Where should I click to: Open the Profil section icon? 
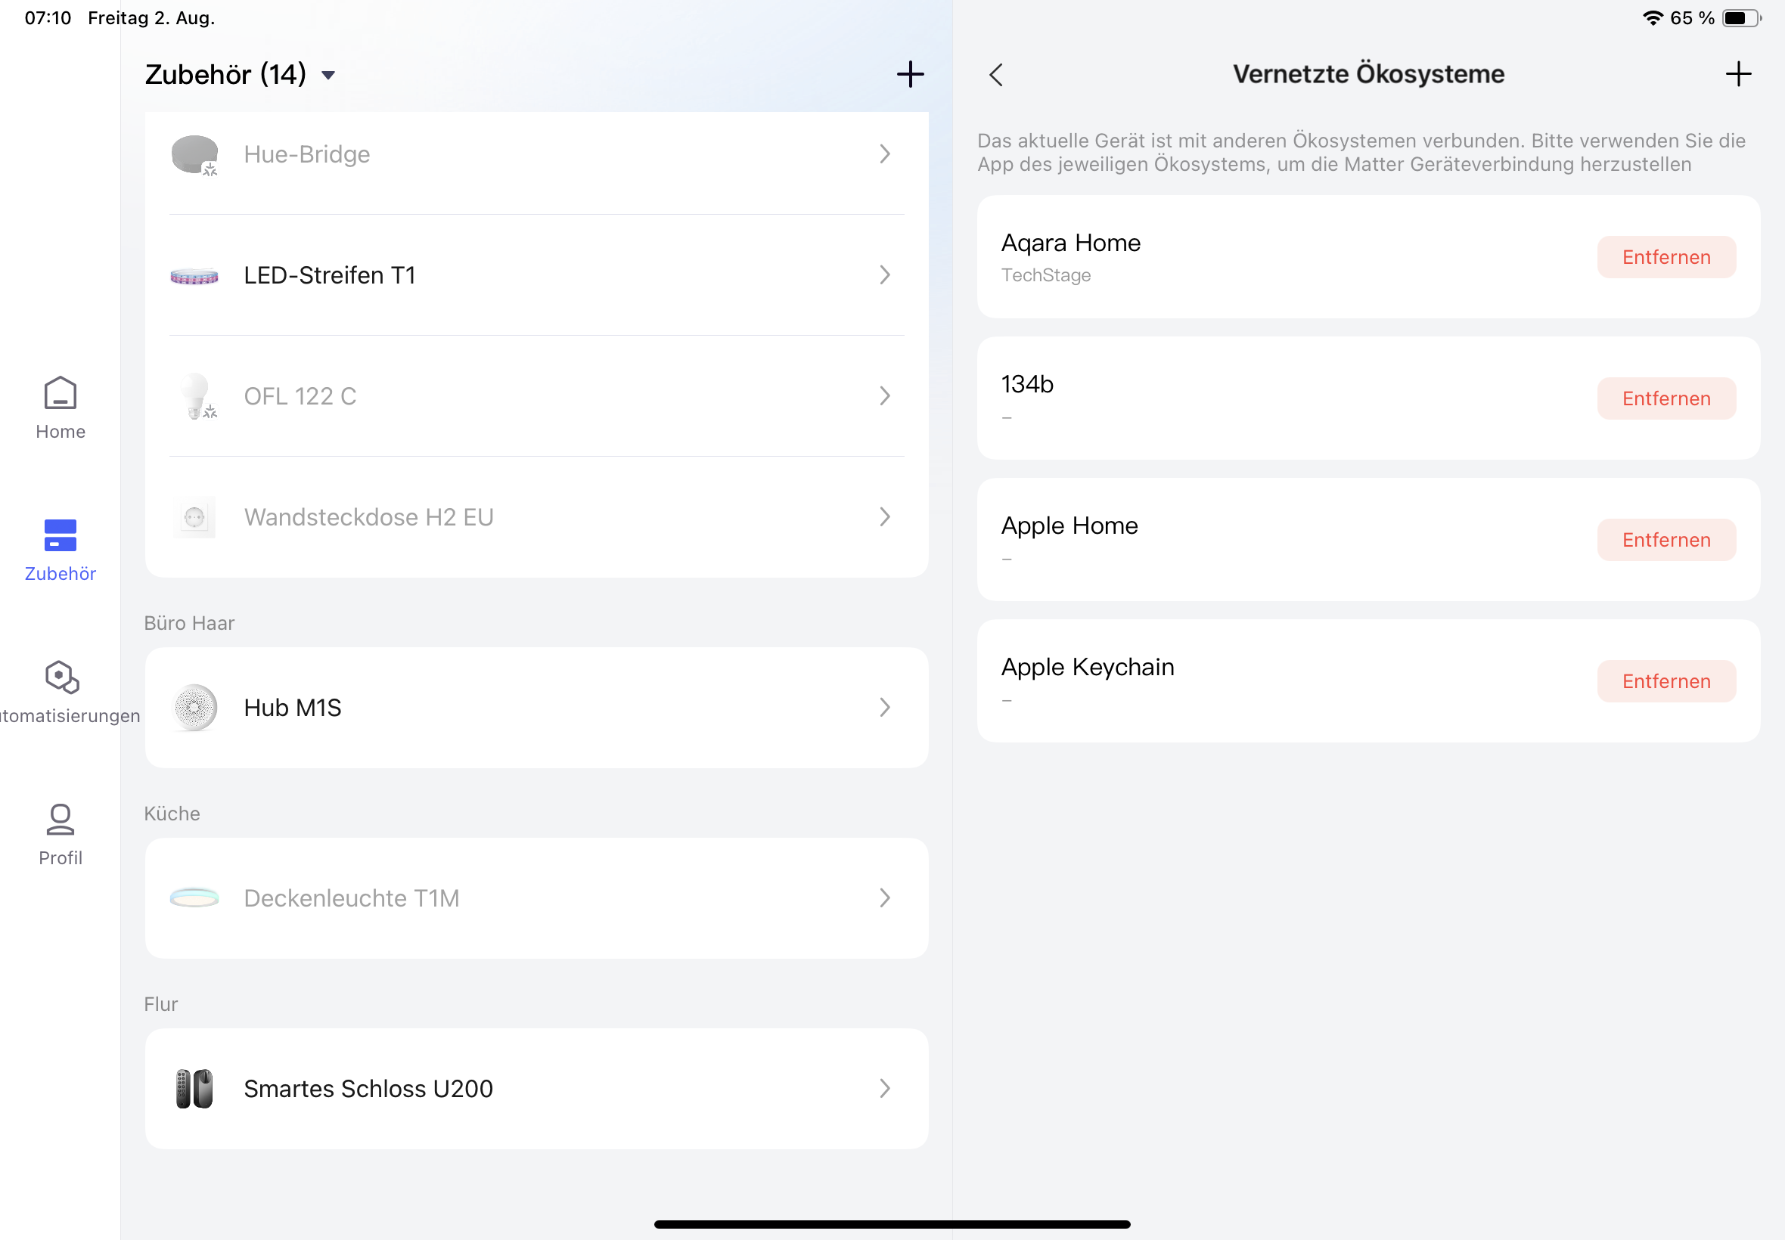[60, 820]
